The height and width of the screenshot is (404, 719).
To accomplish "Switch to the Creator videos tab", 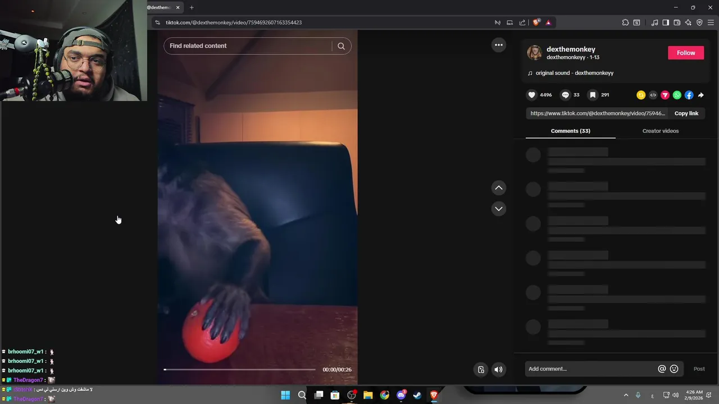I will tap(660, 131).
